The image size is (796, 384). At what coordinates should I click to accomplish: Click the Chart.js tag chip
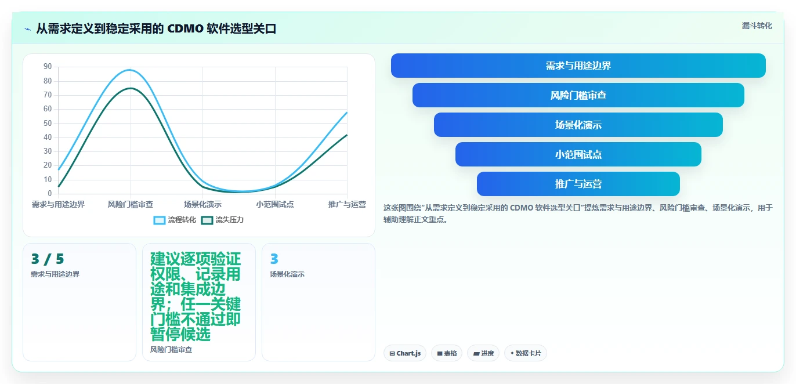(x=405, y=353)
